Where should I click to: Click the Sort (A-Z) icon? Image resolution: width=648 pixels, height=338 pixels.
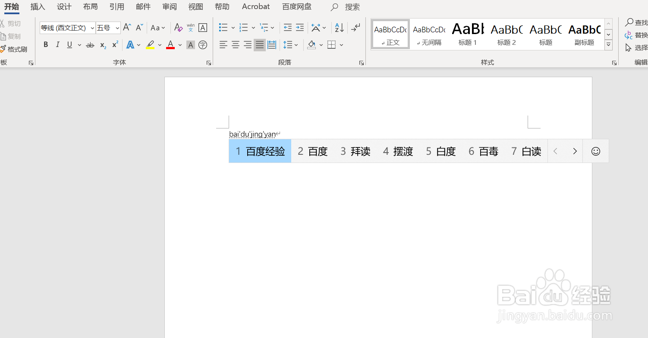[x=340, y=28]
